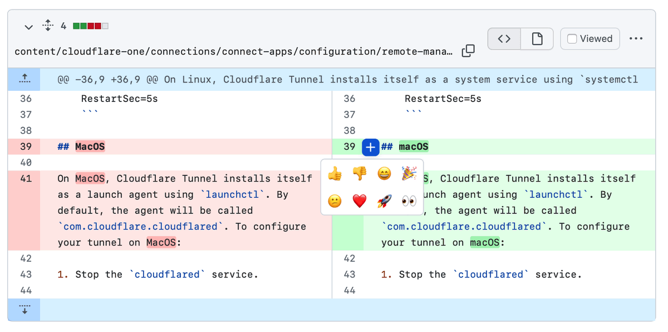React with eyes emoji
This screenshot has height=332, width=668.
(x=409, y=201)
